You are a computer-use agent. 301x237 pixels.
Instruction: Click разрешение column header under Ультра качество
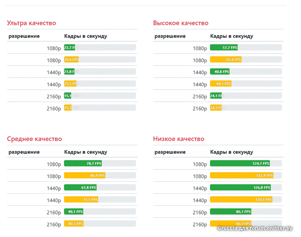click(24, 36)
